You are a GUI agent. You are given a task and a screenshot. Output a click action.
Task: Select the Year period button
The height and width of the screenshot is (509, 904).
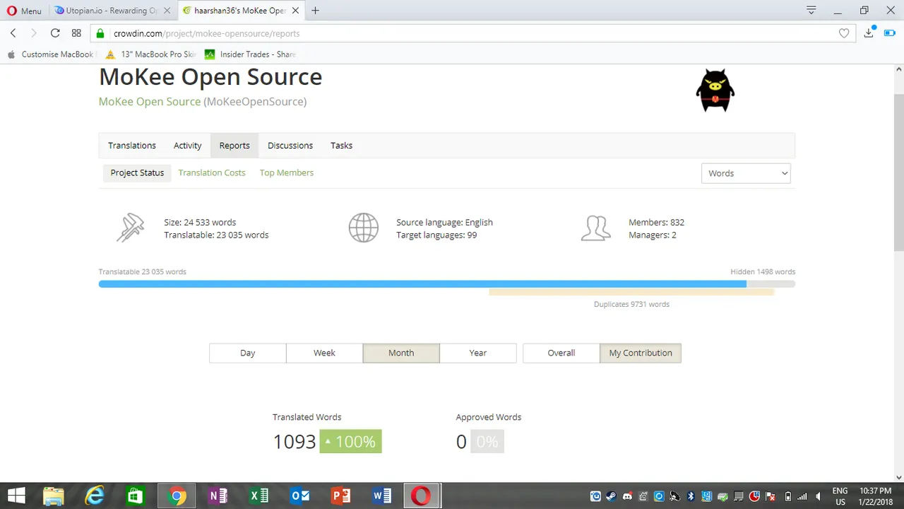click(x=478, y=353)
